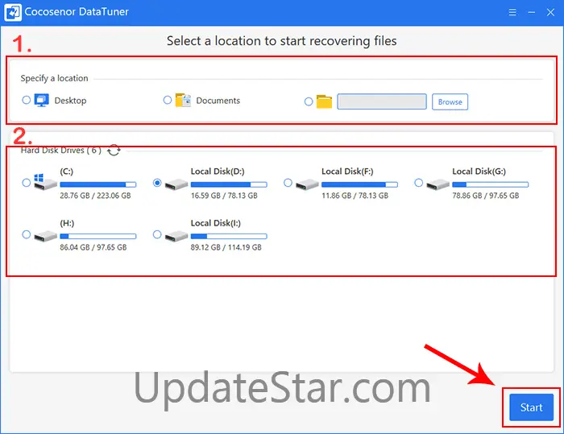Choose the Local Disk(I:) radio button
Screen dimensions: 564x434
point(157,234)
